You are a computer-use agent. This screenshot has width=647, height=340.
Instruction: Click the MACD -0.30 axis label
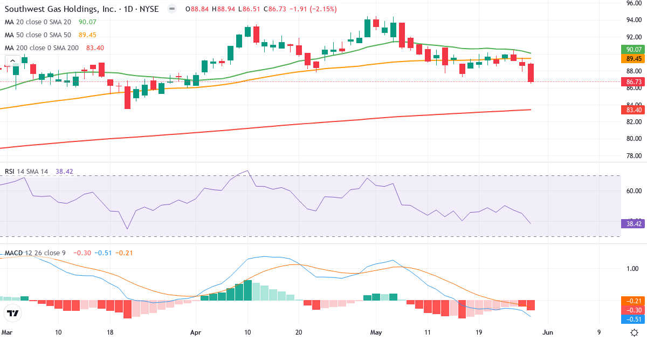coord(634,310)
